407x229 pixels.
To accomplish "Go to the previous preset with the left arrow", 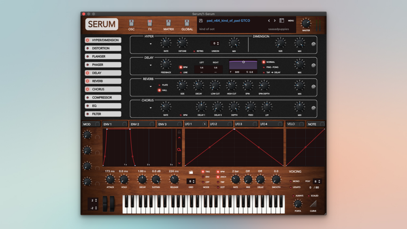I will click(269, 21).
